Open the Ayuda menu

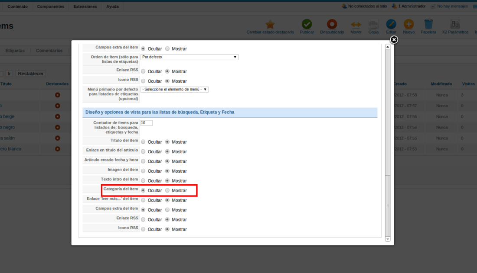[112, 6]
